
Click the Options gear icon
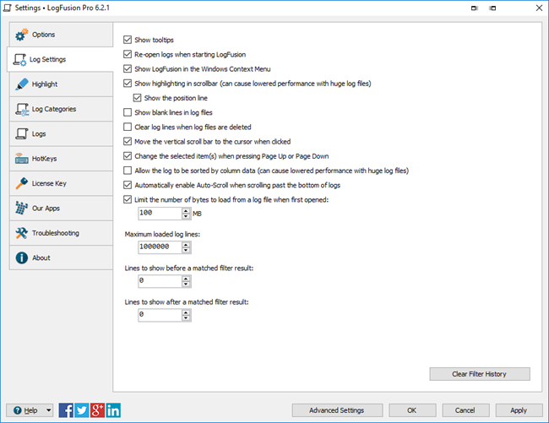[x=21, y=35]
